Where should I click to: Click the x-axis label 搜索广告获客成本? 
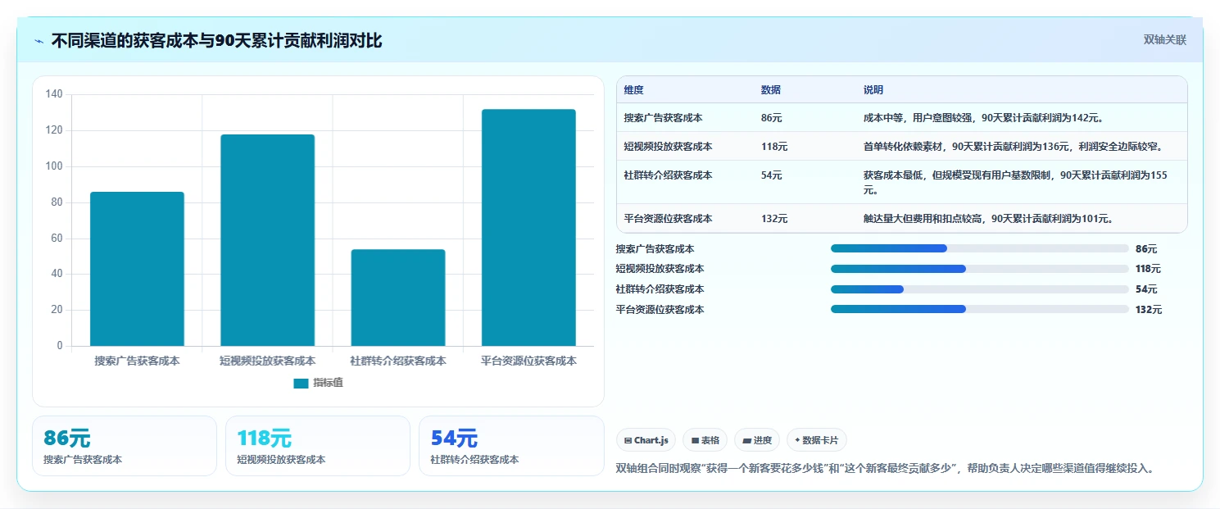(x=137, y=361)
